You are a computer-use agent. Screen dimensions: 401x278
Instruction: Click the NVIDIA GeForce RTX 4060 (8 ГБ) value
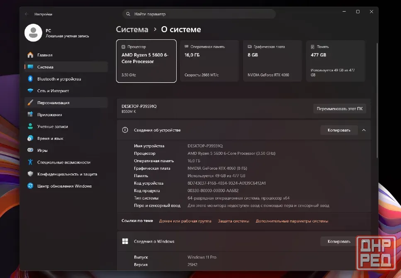coord(217,168)
